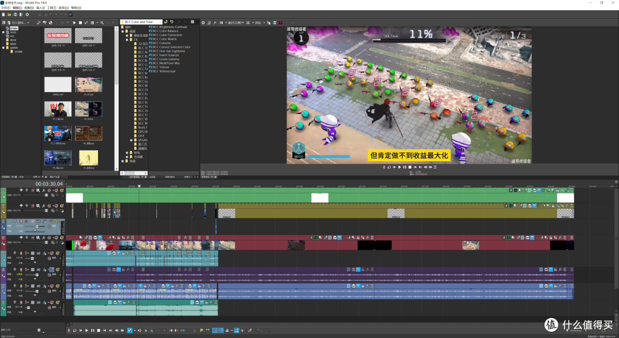
Task: Click record in the bottom transport bar
Action: 69,331
